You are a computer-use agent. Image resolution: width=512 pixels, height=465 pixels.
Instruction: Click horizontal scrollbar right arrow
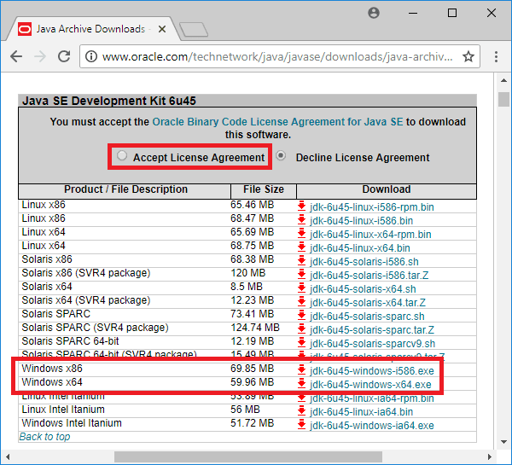pyautogui.click(x=490, y=456)
